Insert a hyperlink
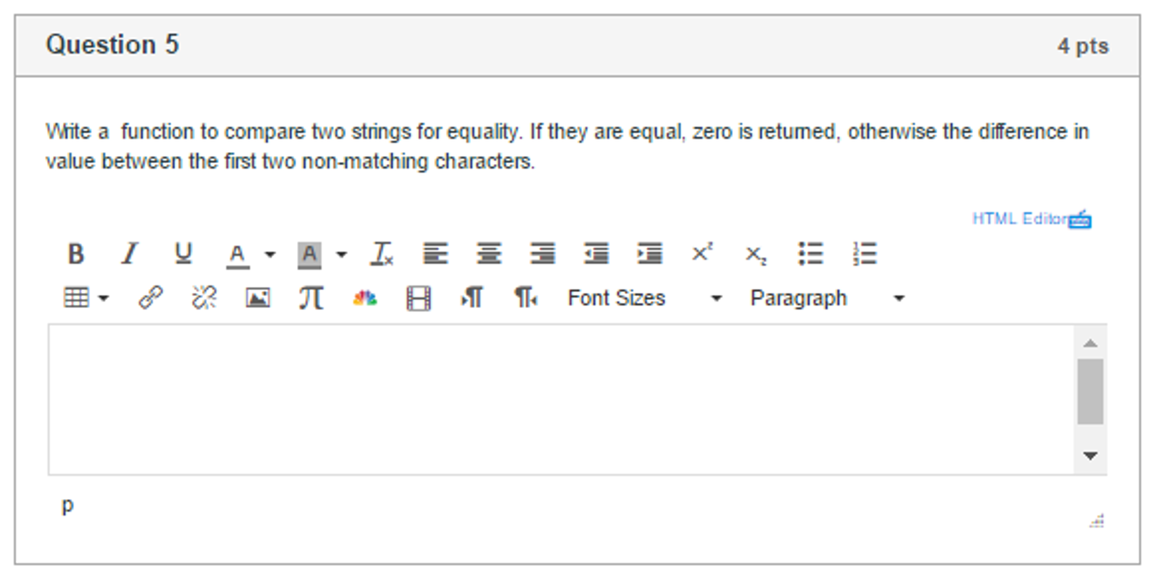 (x=152, y=297)
